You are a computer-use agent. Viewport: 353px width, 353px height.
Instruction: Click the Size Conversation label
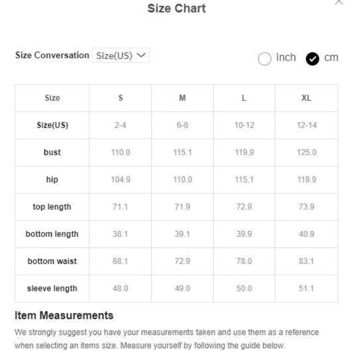(52, 55)
